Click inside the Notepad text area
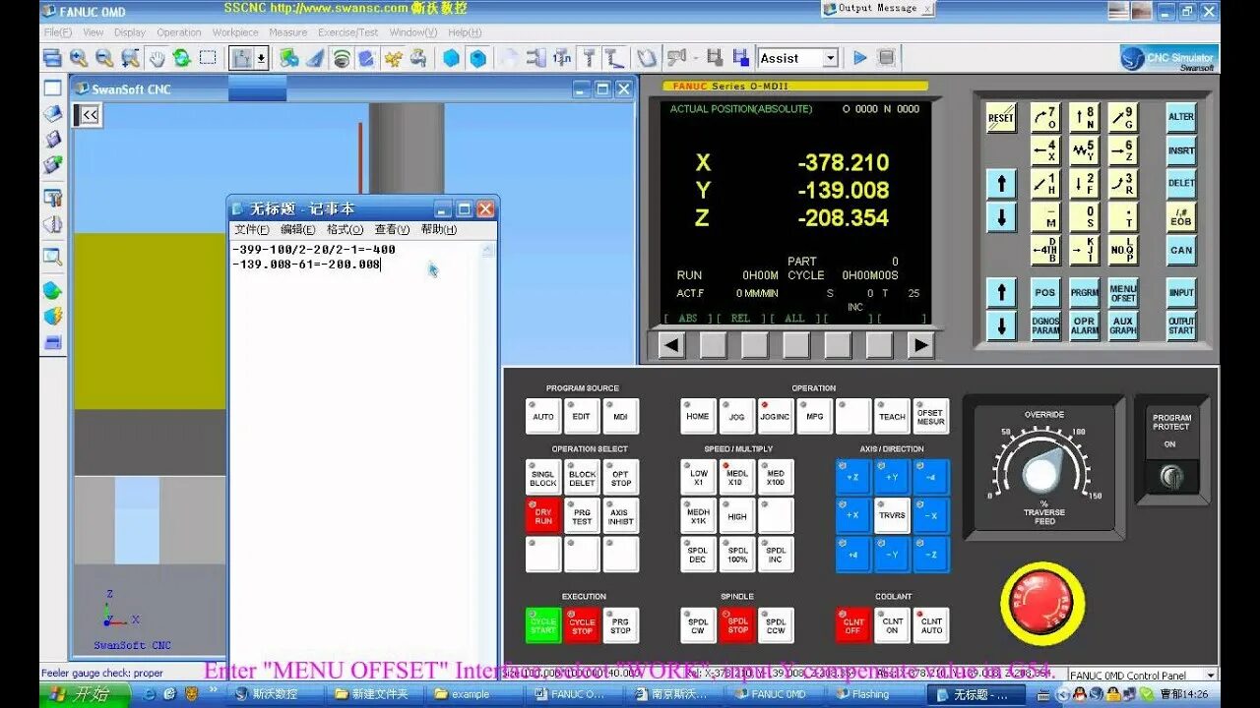This screenshot has width=1260, height=708. tap(356, 452)
